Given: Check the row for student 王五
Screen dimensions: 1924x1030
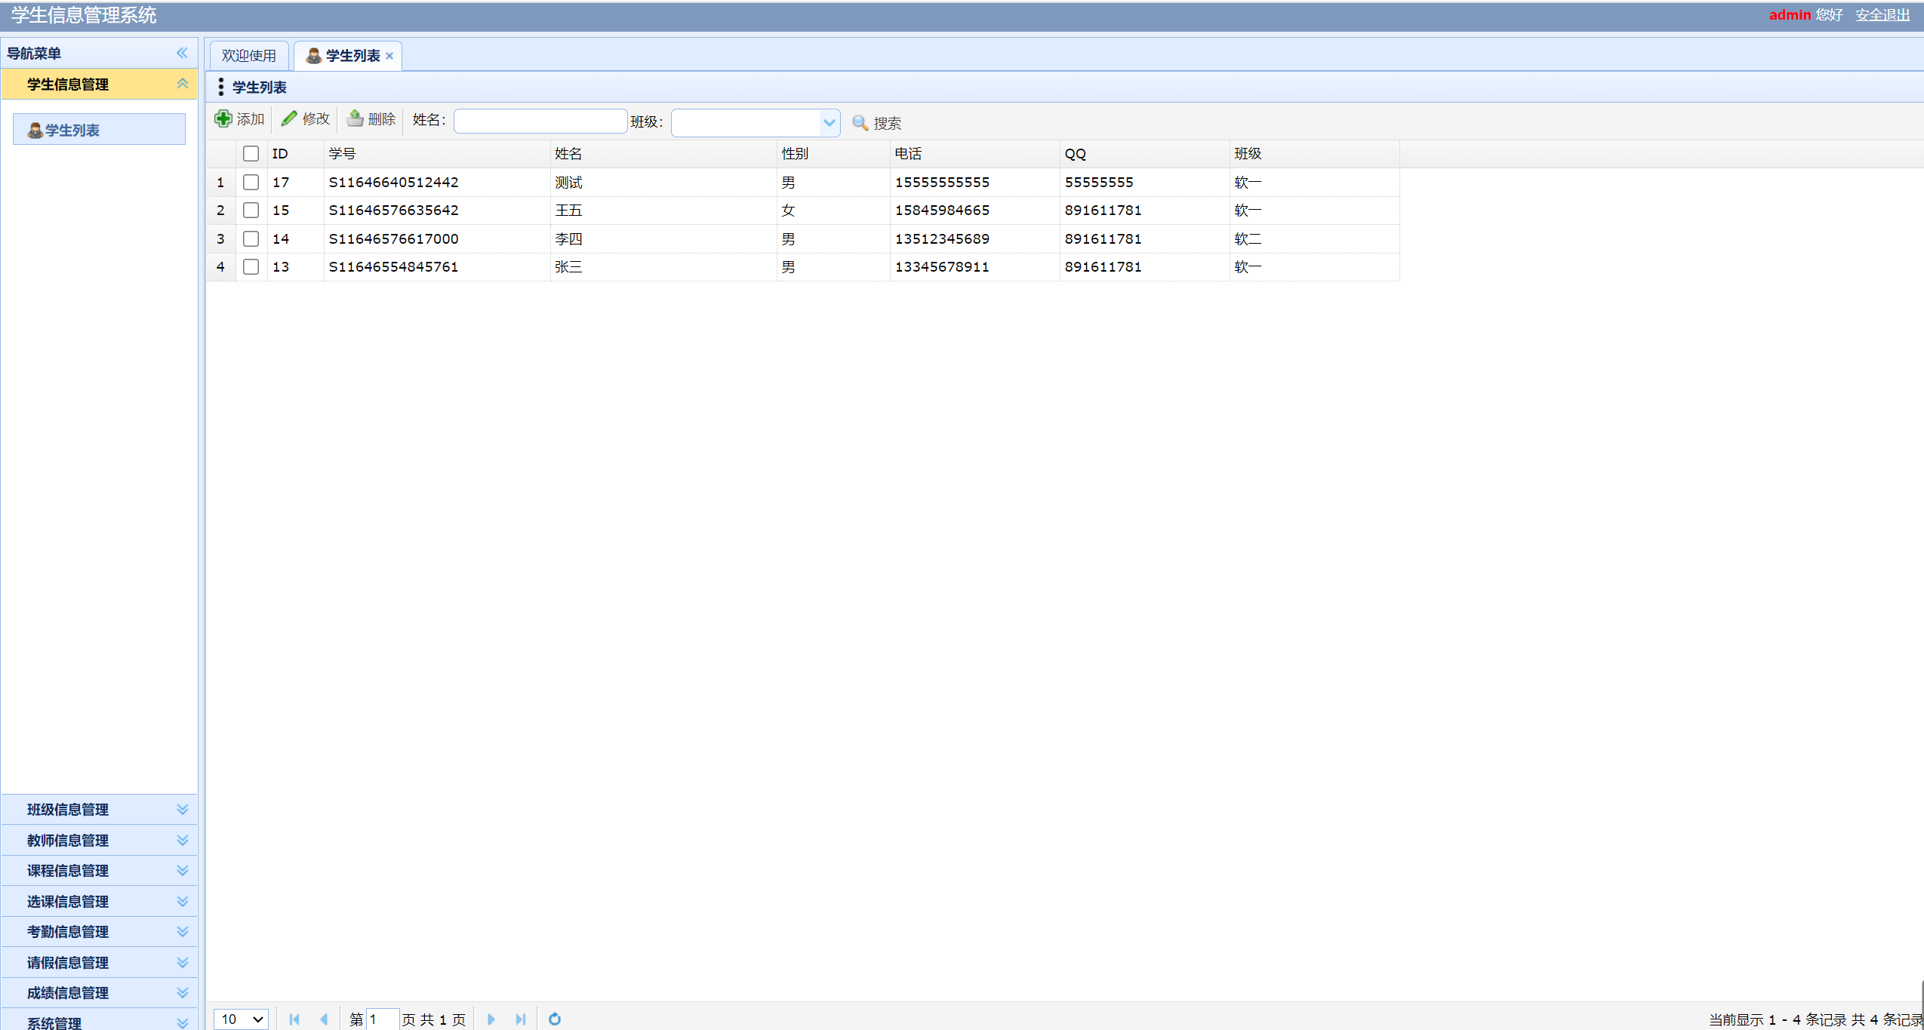Looking at the screenshot, I should 251,211.
